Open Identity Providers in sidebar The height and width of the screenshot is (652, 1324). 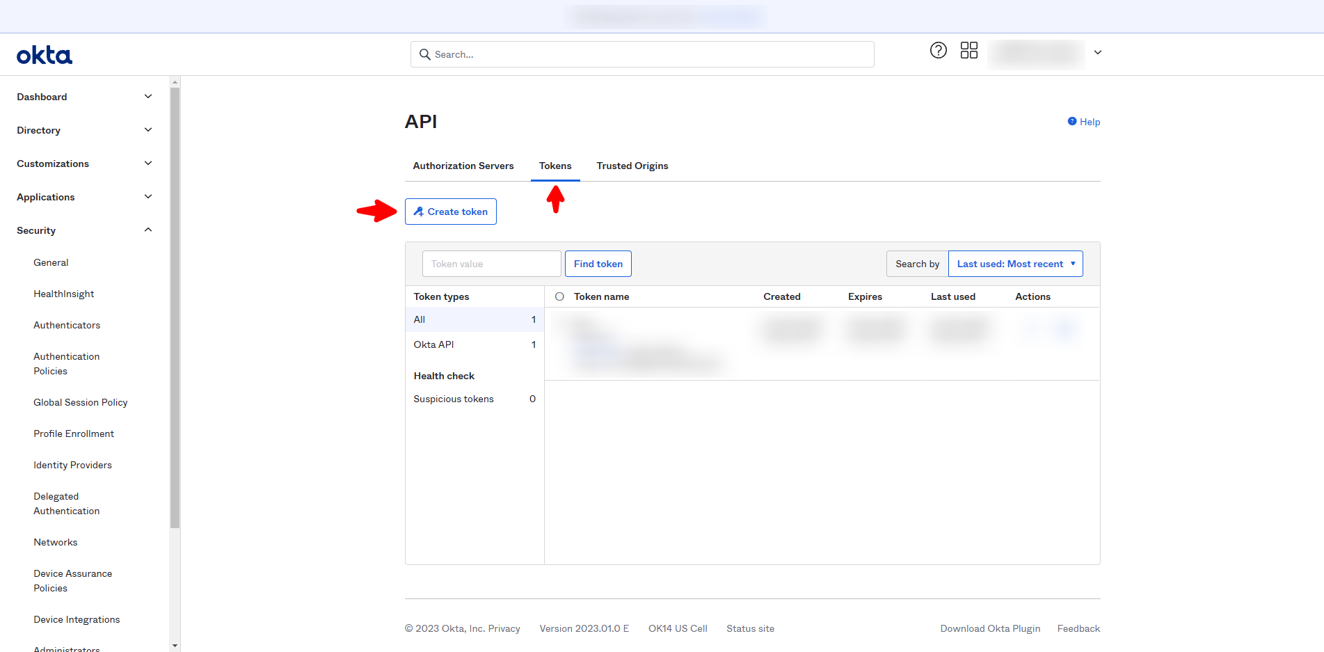pyautogui.click(x=72, y=465)
